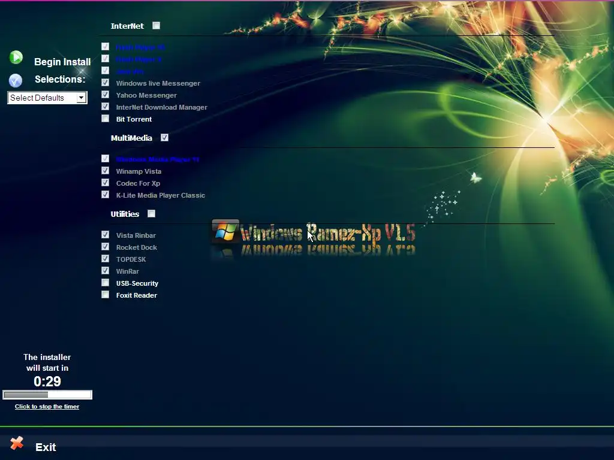614x460 pixels.
Task: Click the Utilities section heading
Action: point(125,214)
